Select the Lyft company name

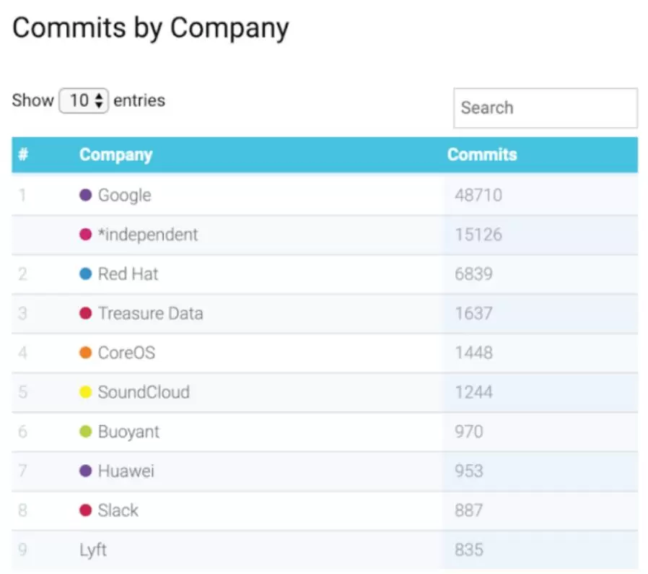click(93, 550)
